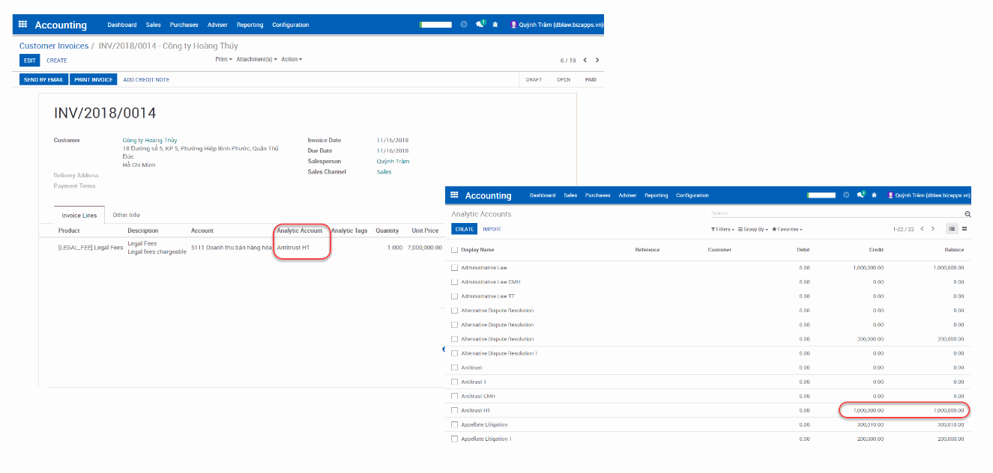The height and width of the screenshot is (473, 993).
Task: Check the header checkbox to select all accounts
Action: [454, 248]
